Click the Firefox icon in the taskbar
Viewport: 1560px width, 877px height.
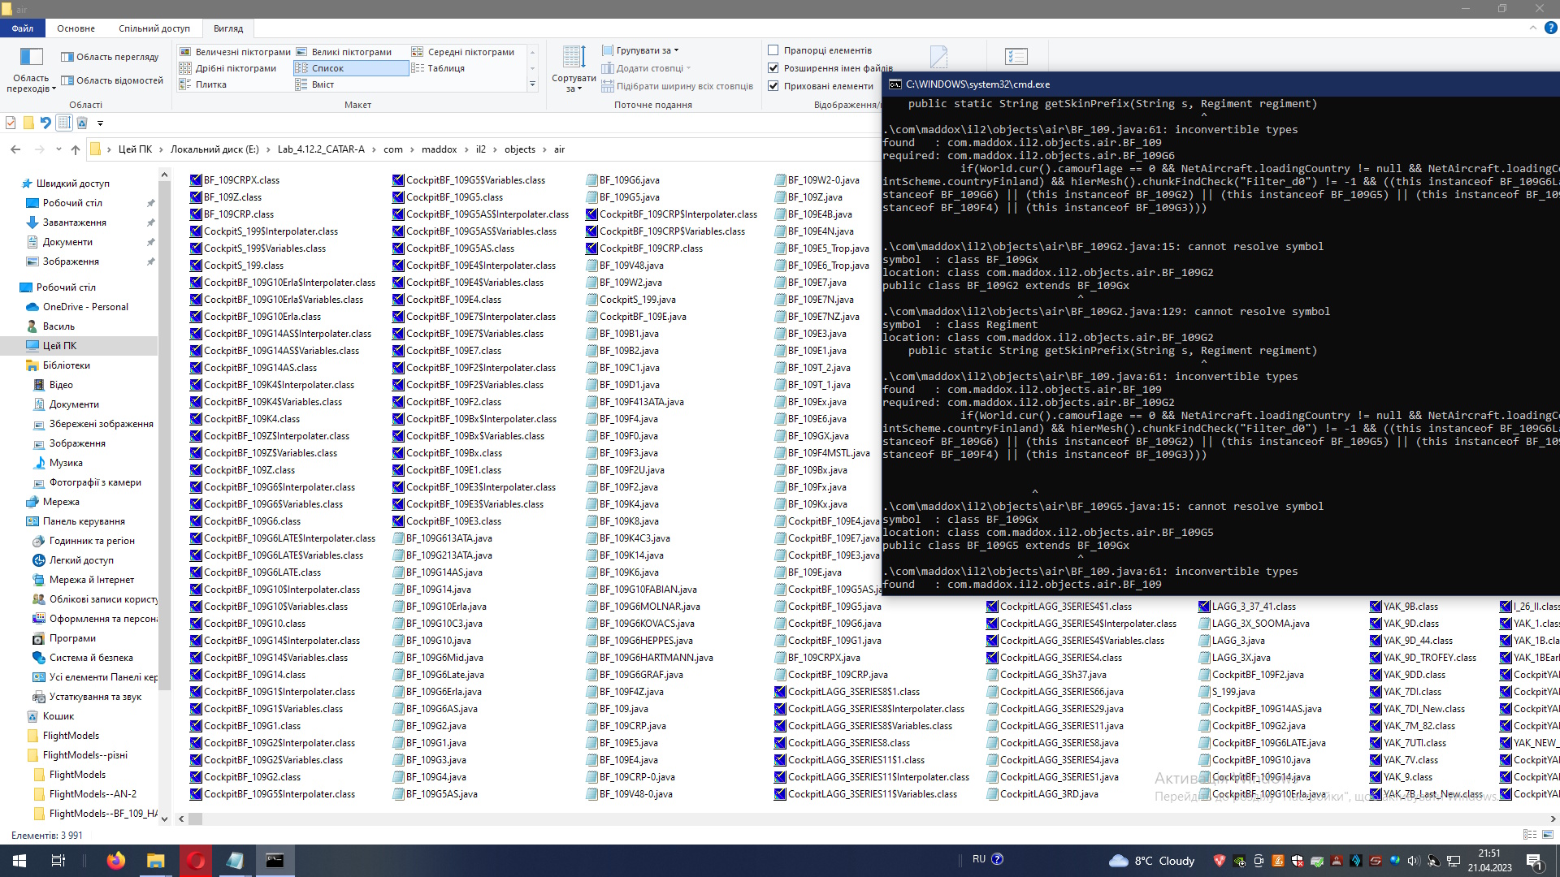point(116,861)
